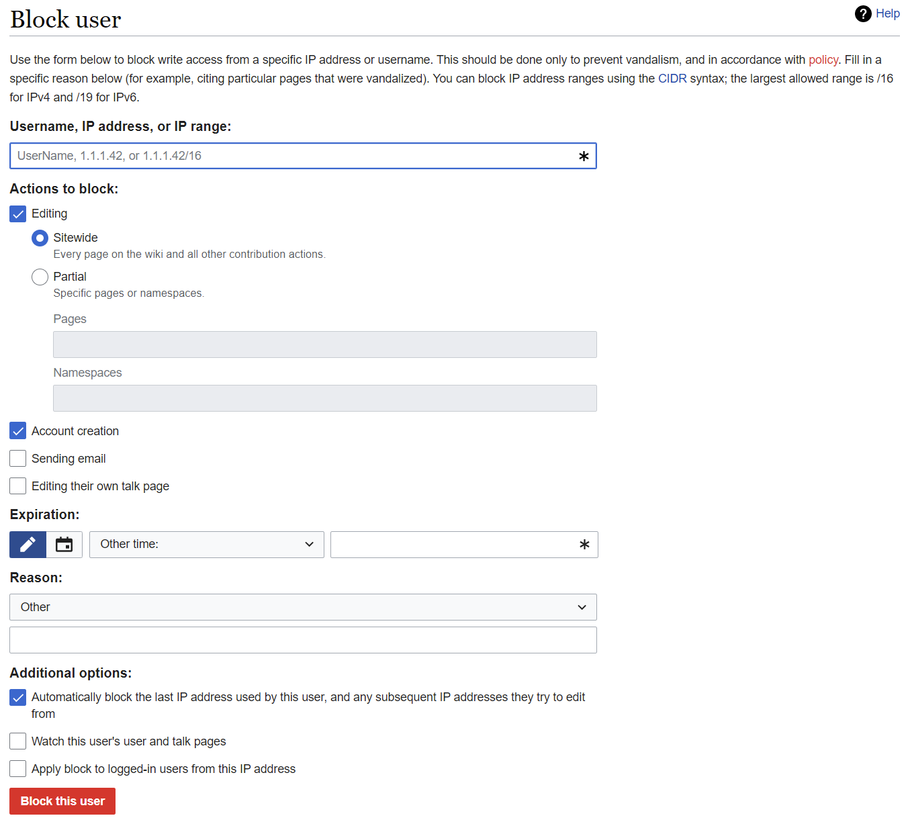Switch to the calendar date picker icon
908x822 pixels.
coord(64,545)
